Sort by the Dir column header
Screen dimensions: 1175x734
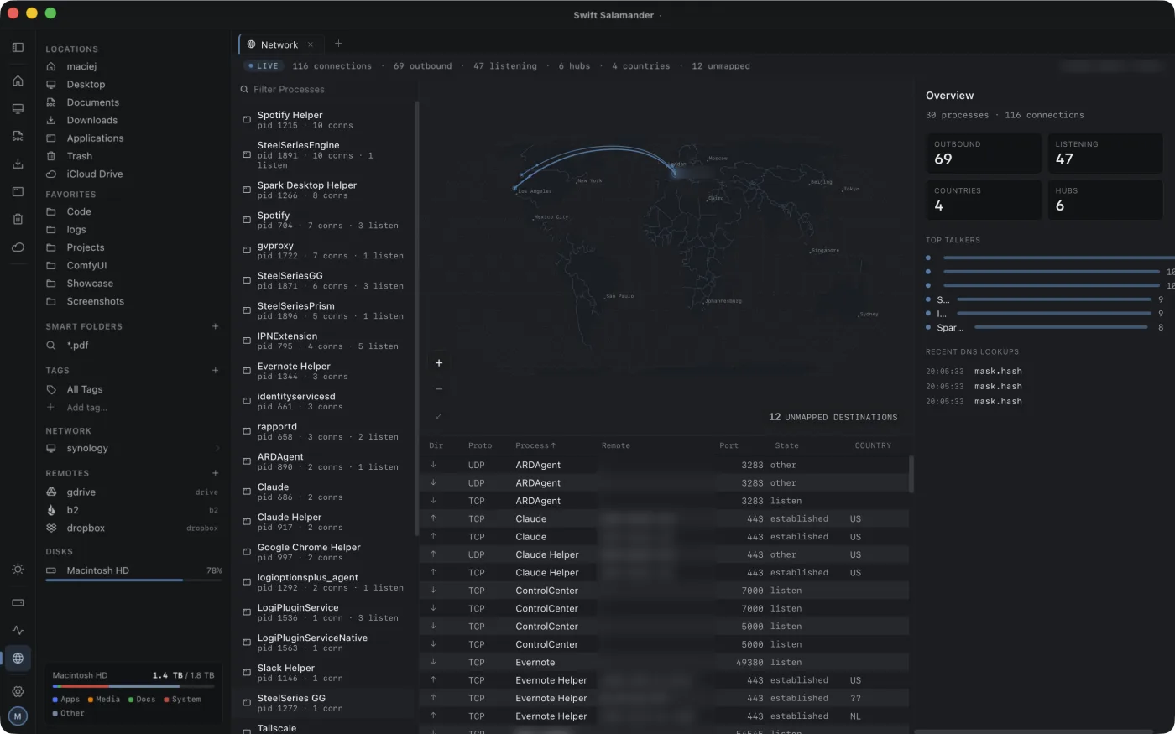[436, 445]
